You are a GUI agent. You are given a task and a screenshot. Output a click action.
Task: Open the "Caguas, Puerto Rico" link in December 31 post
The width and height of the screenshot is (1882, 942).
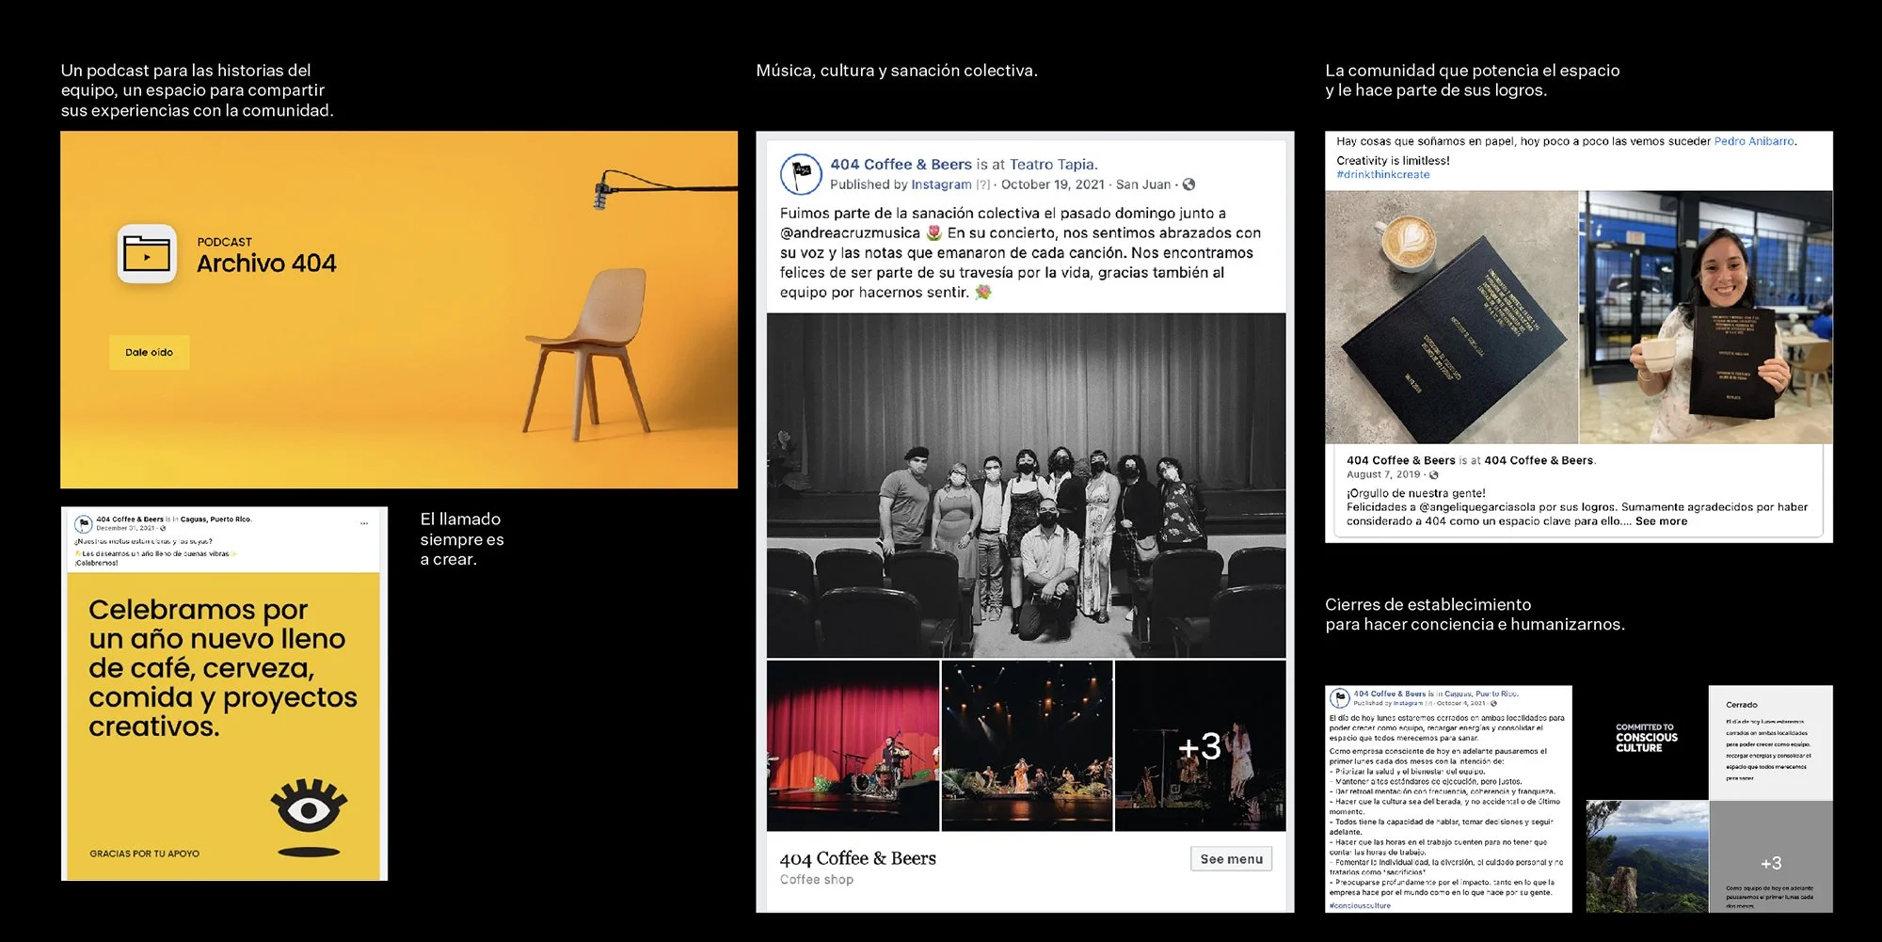[215, 519]
